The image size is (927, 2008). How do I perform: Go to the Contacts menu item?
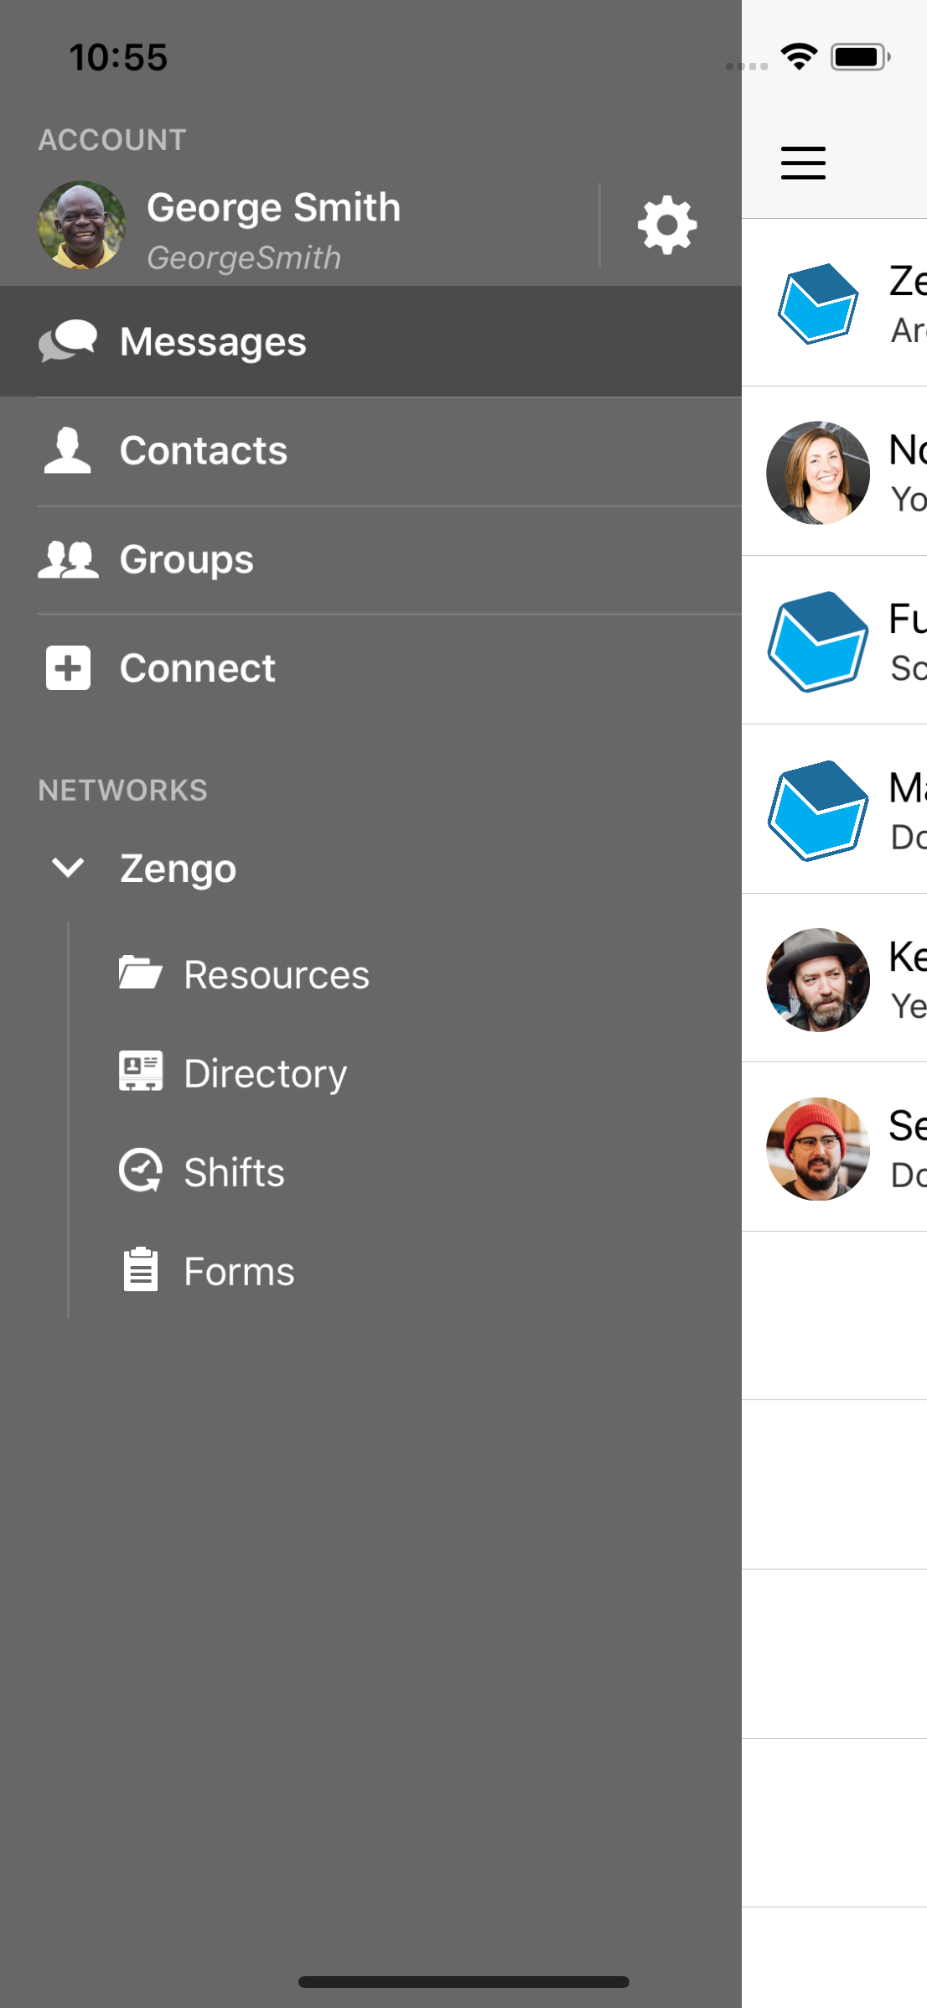point(204,450)
